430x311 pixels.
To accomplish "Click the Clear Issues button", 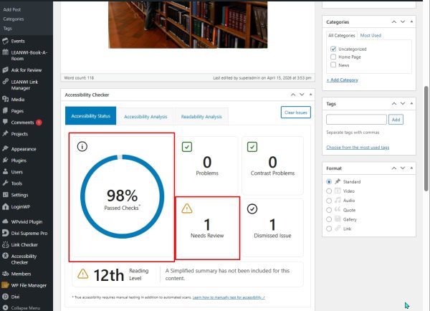I will coord(296,113).
